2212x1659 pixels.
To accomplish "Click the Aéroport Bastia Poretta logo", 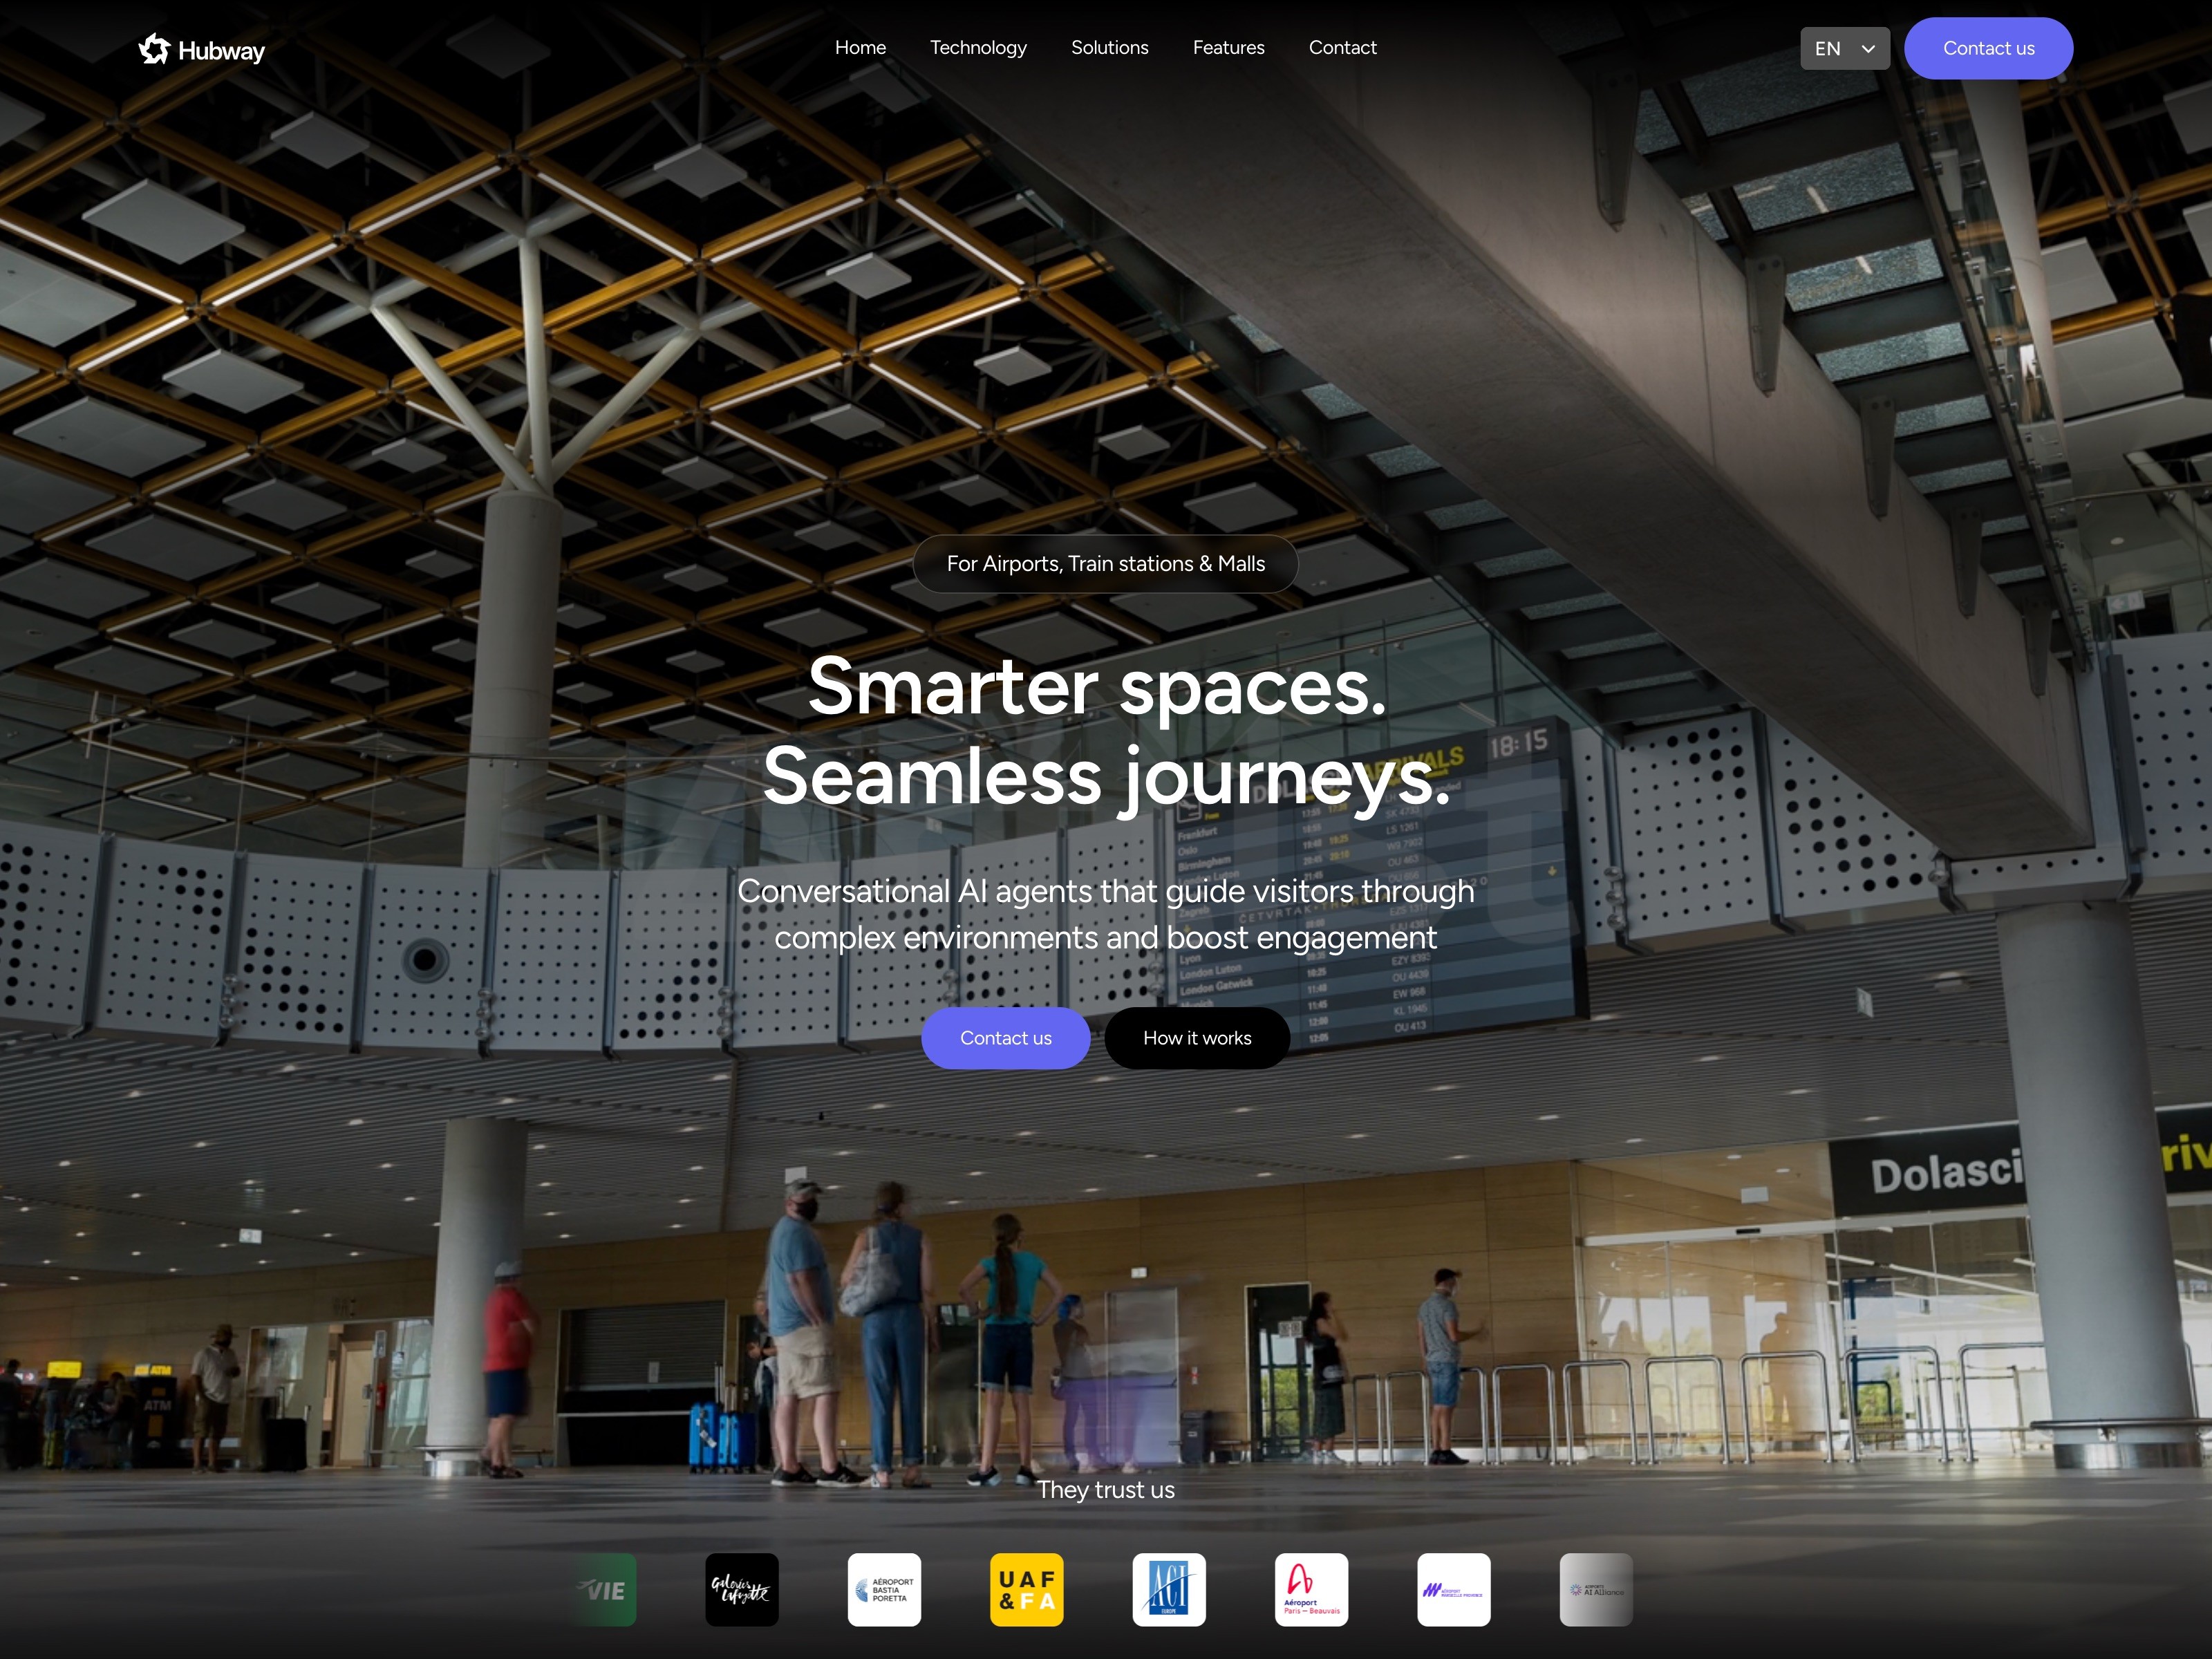I will point(884,1589).
